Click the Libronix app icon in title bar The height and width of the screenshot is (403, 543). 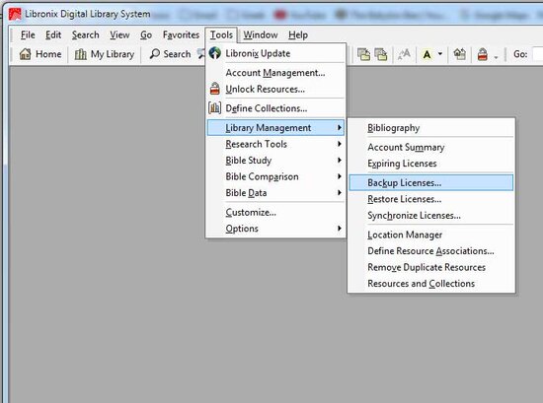[15, 14]
